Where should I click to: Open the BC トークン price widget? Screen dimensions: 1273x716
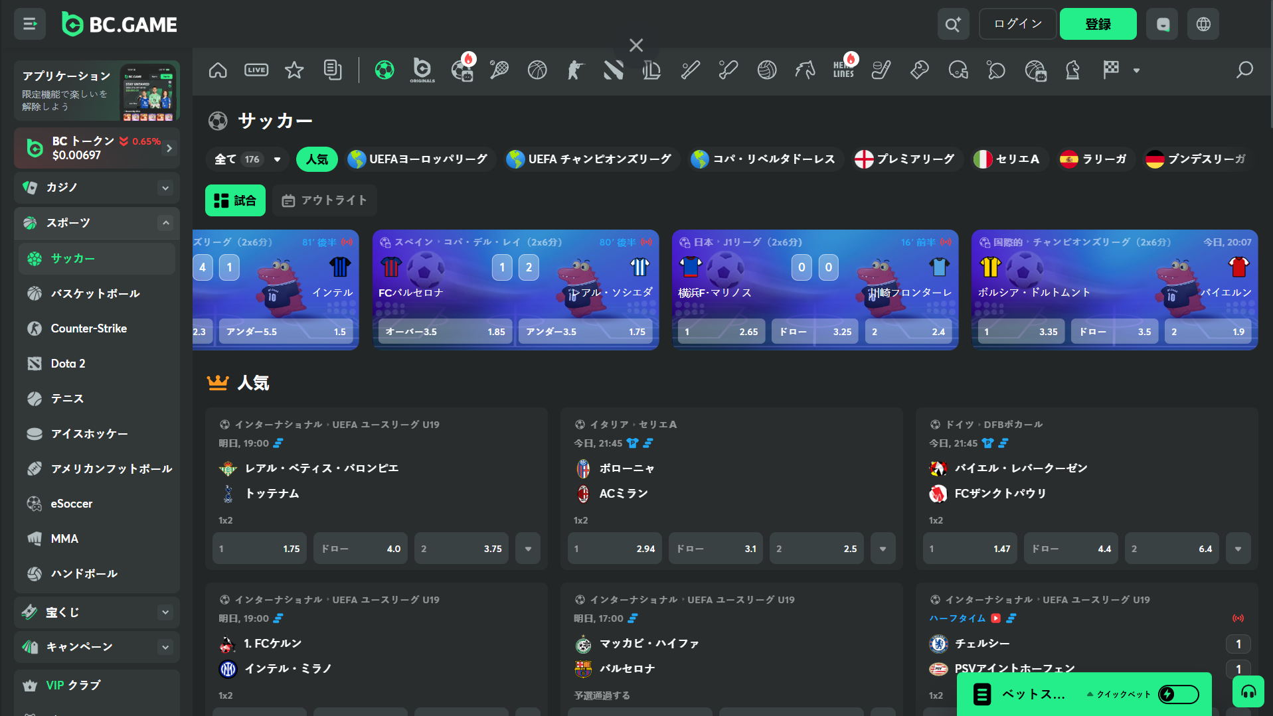[x=97, y=148]
